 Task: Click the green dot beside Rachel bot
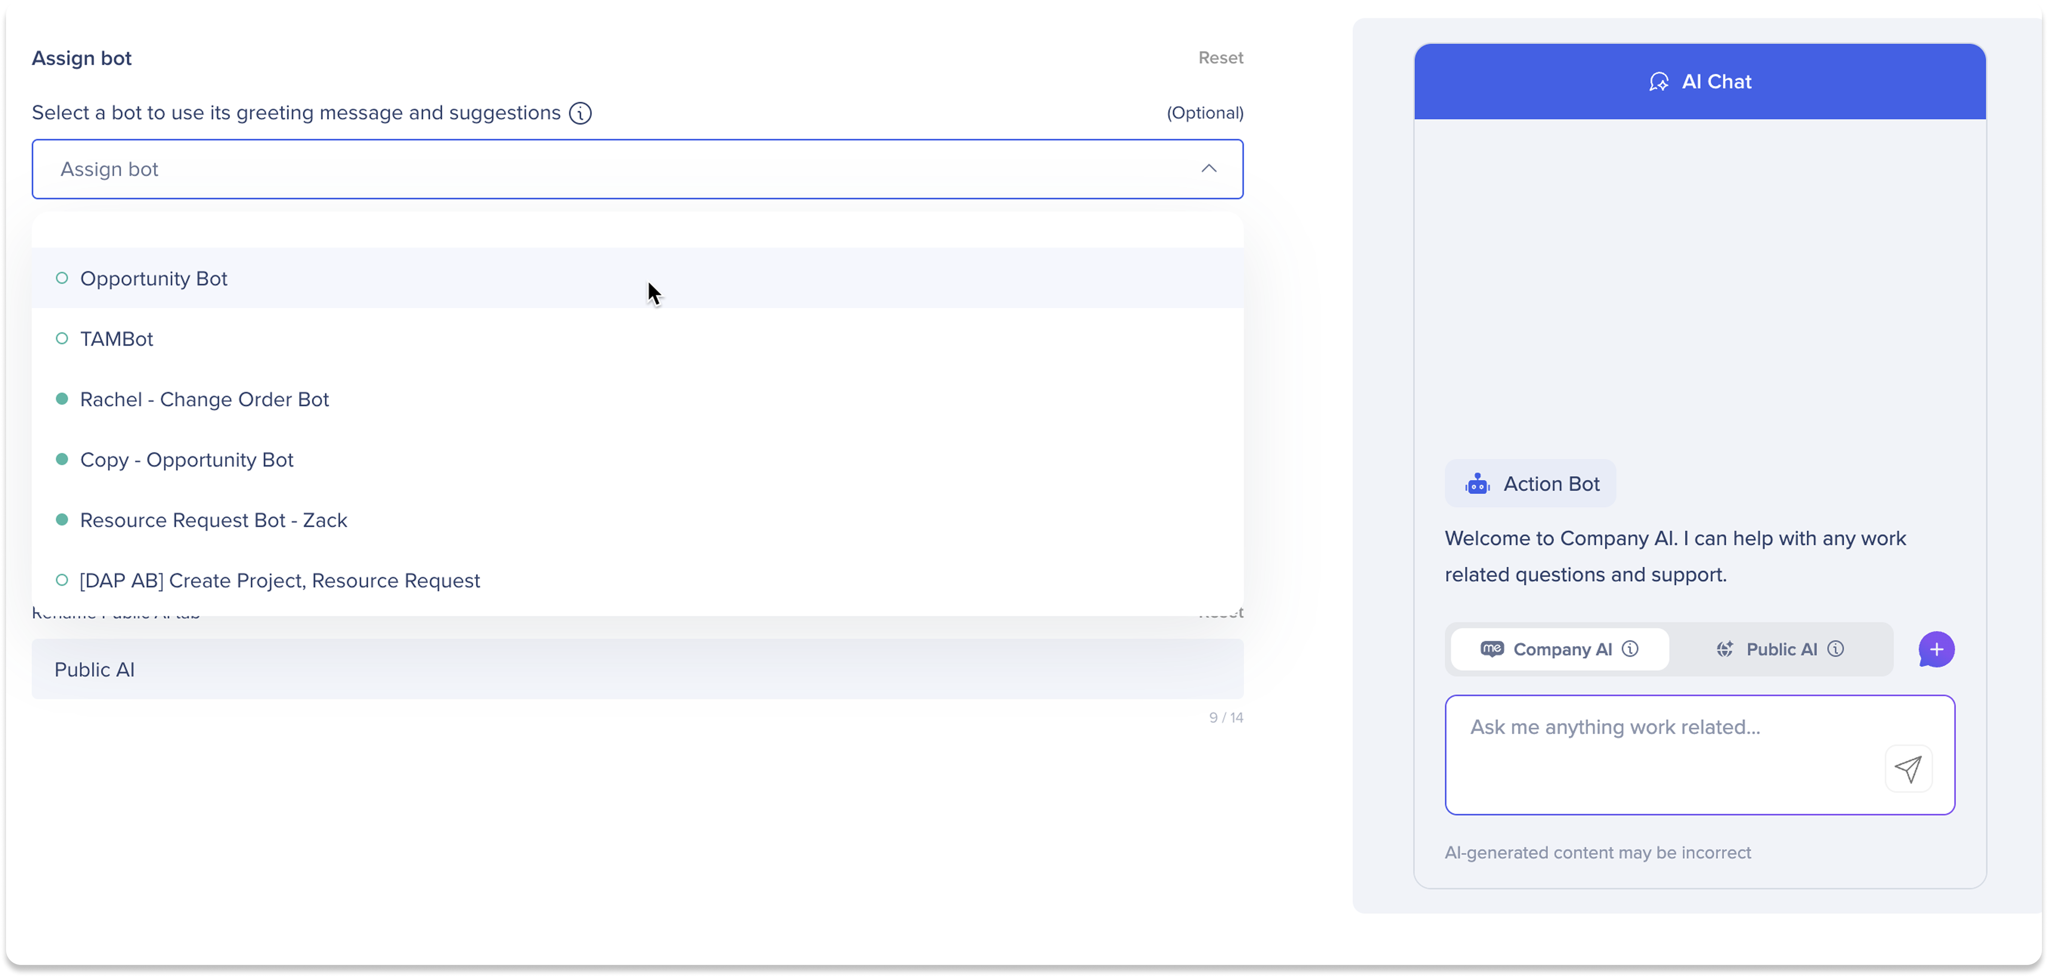point(61,399)
